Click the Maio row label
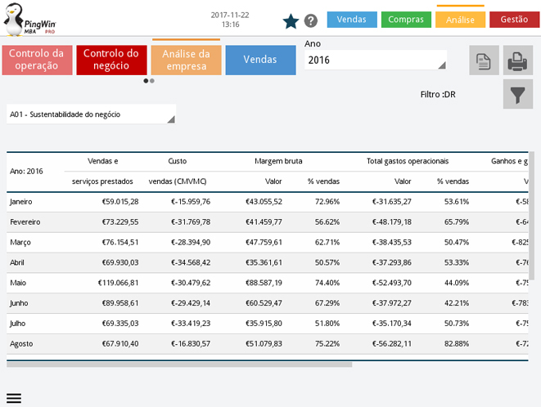Viewport: 541px width, 407px height. coord(18,283)
